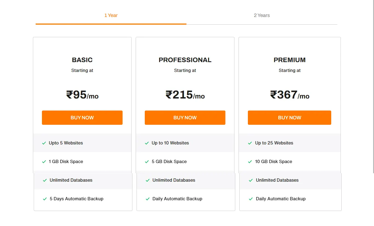Click the ₹95/mo Basic price
374x226 pixels.
[82, 95]
